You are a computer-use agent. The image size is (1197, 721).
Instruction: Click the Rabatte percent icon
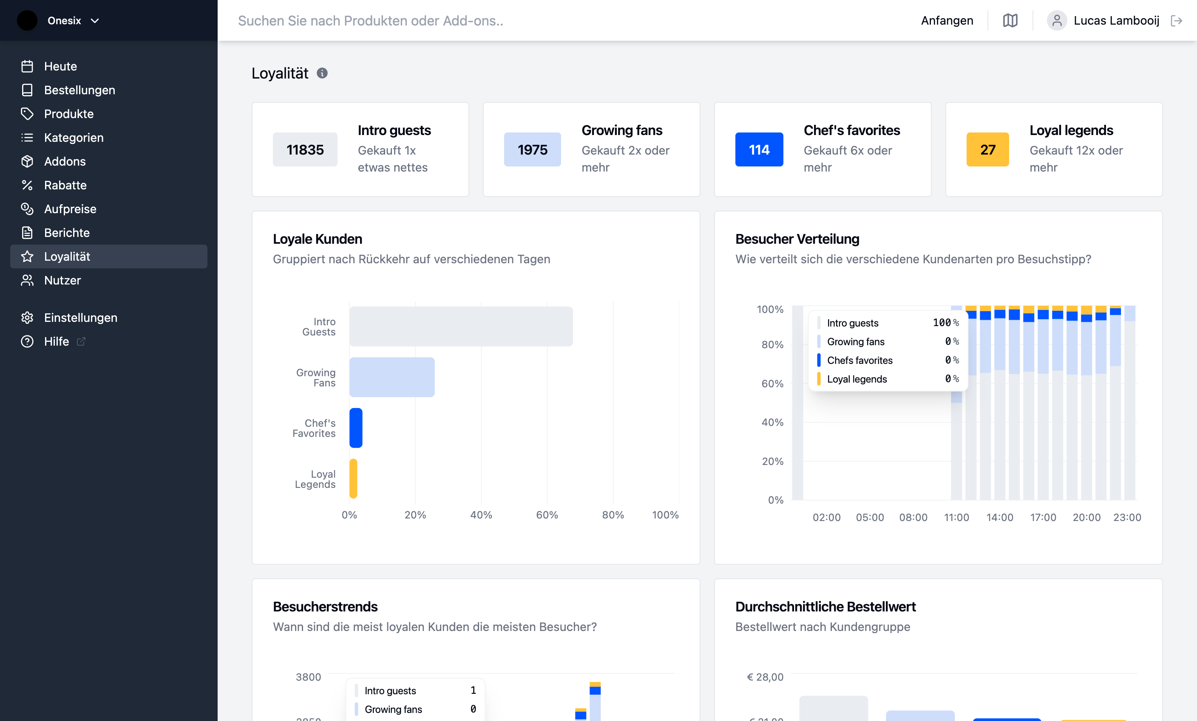tap(27, 185)
